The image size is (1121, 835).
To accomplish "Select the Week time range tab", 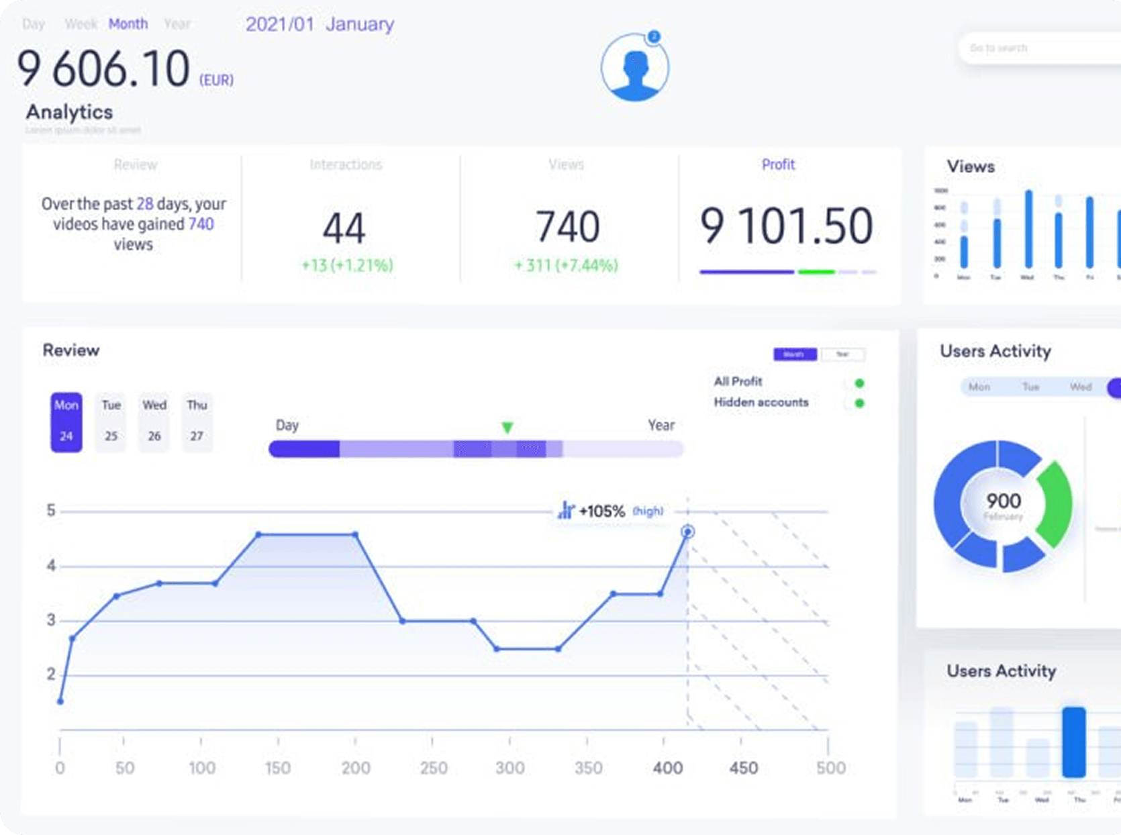I will pos(81,24).
